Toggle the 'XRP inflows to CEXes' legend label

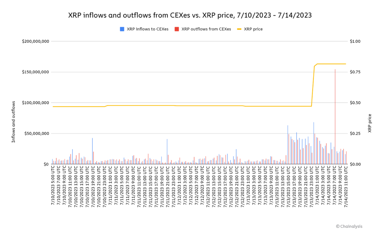(x=148, y=29)
